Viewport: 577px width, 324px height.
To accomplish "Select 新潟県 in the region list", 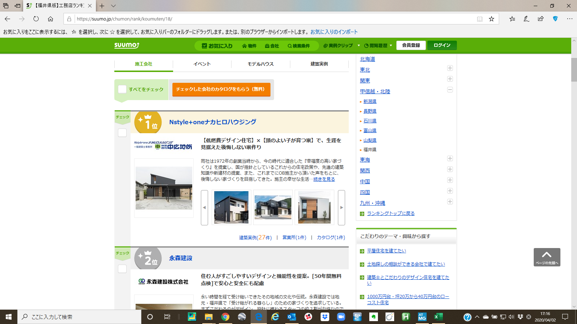I will pos(370,102).
